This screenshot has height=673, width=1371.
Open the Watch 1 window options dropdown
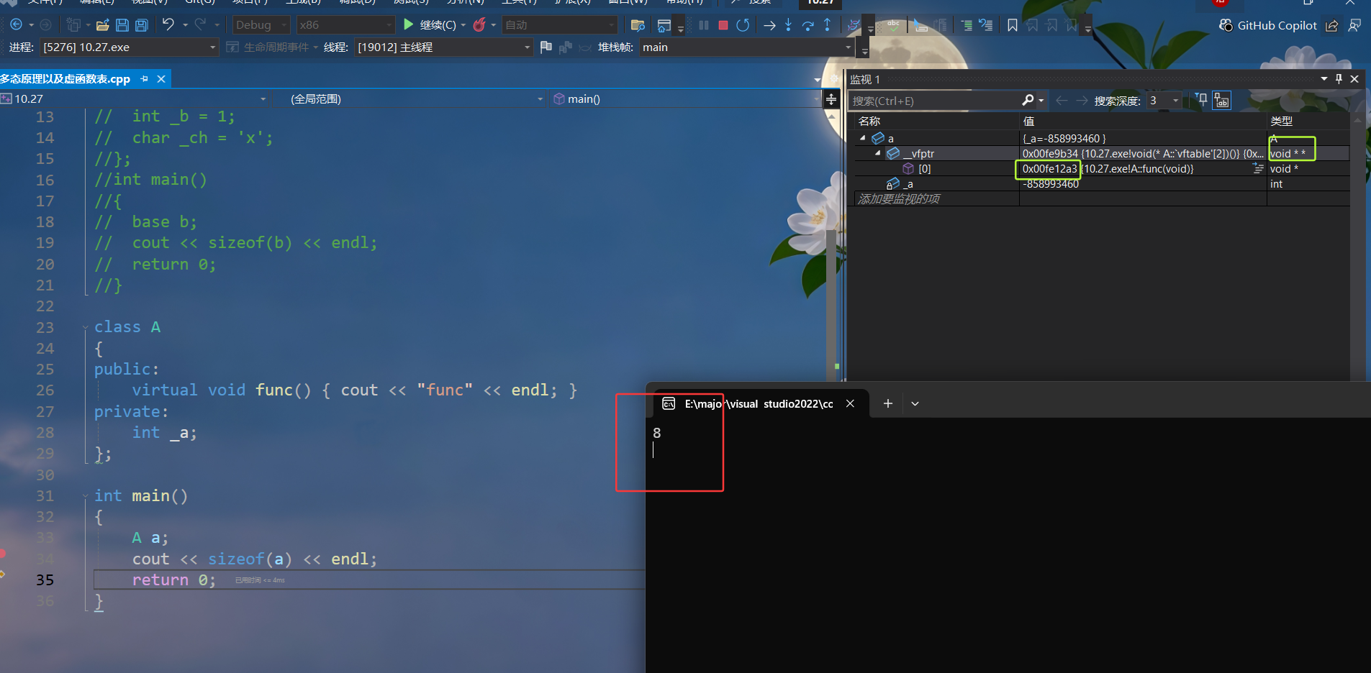click(1324, 79)
